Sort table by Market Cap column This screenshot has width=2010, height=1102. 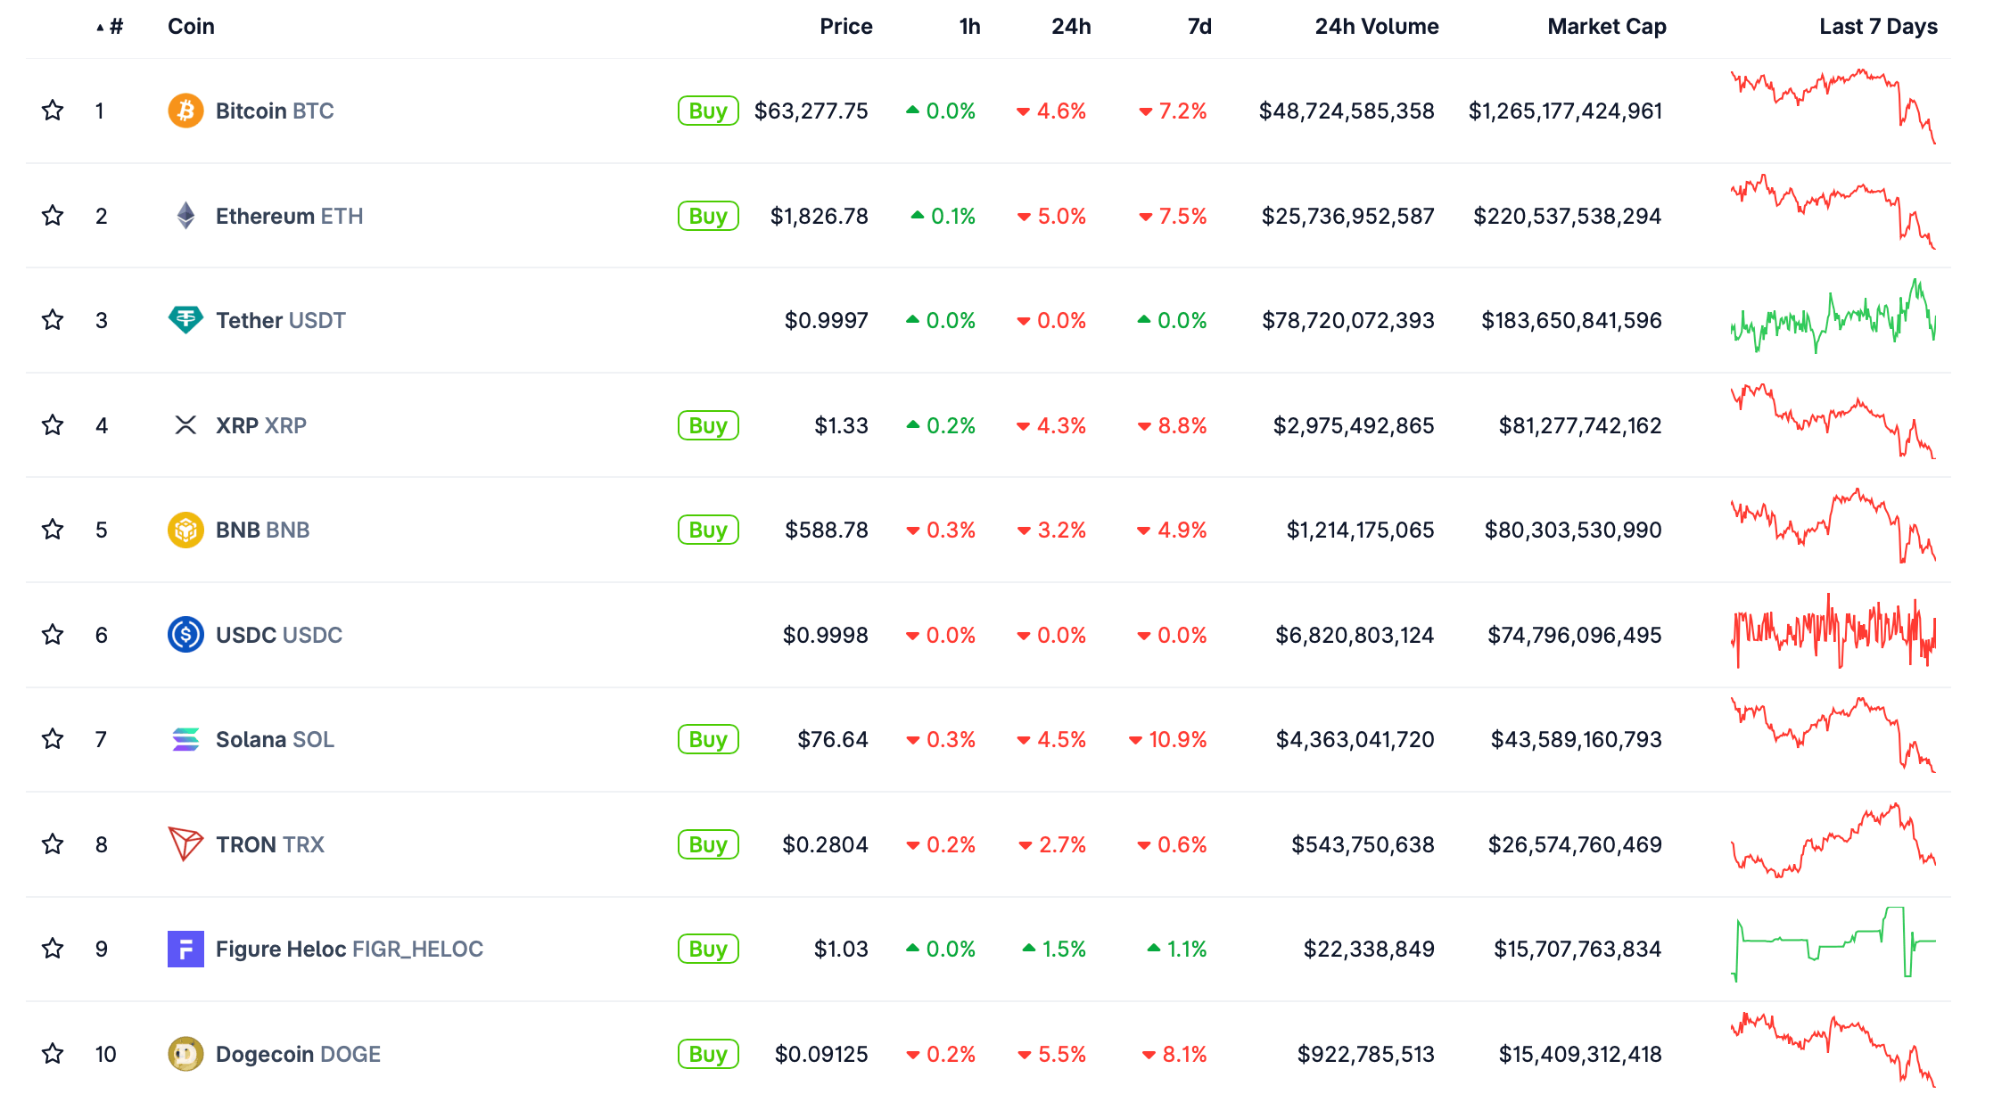[x=1606, y=27]
